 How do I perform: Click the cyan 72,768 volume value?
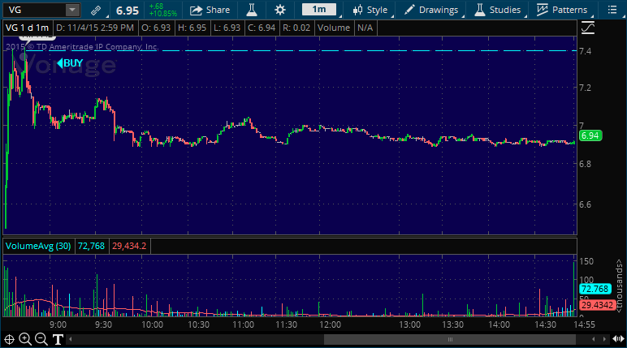tap(91, 246)
